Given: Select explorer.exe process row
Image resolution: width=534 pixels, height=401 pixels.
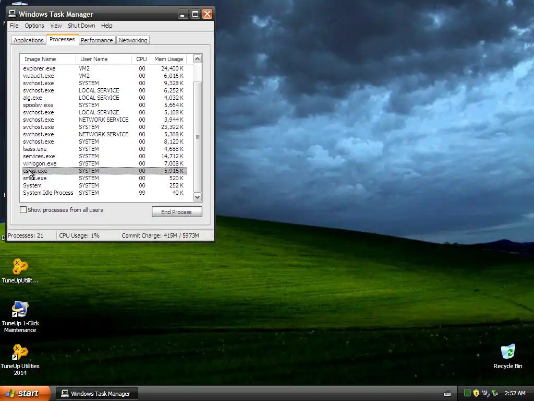Looking at the screenshot, I should [x=104, y=68].
